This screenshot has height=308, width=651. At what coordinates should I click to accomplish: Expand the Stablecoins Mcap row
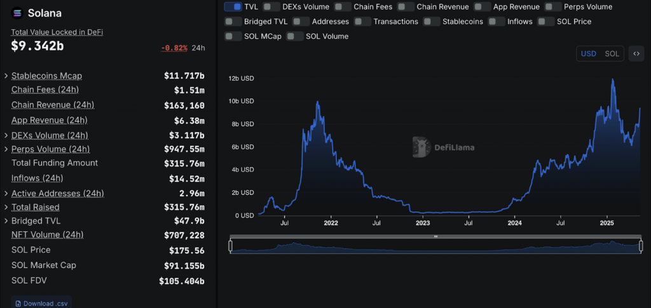[x=6, y=76]
